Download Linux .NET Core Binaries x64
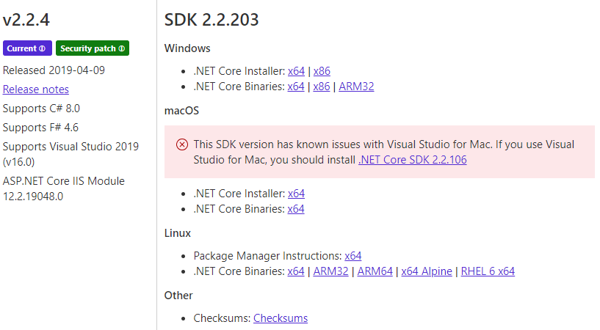The image size is (600, 330). (x=296, y=271)
